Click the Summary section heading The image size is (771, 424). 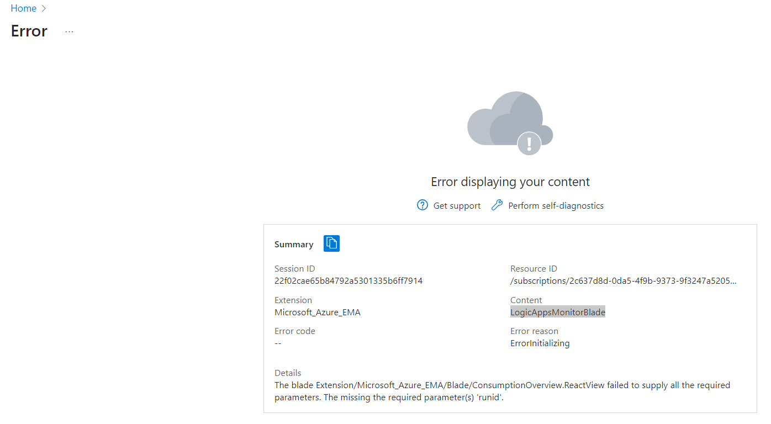click(293, 243)
